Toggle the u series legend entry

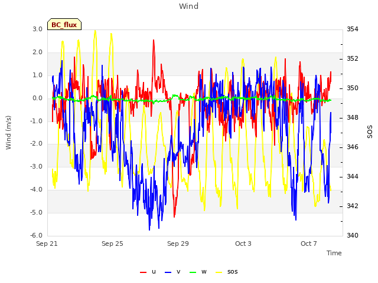(x=148, y=272)
